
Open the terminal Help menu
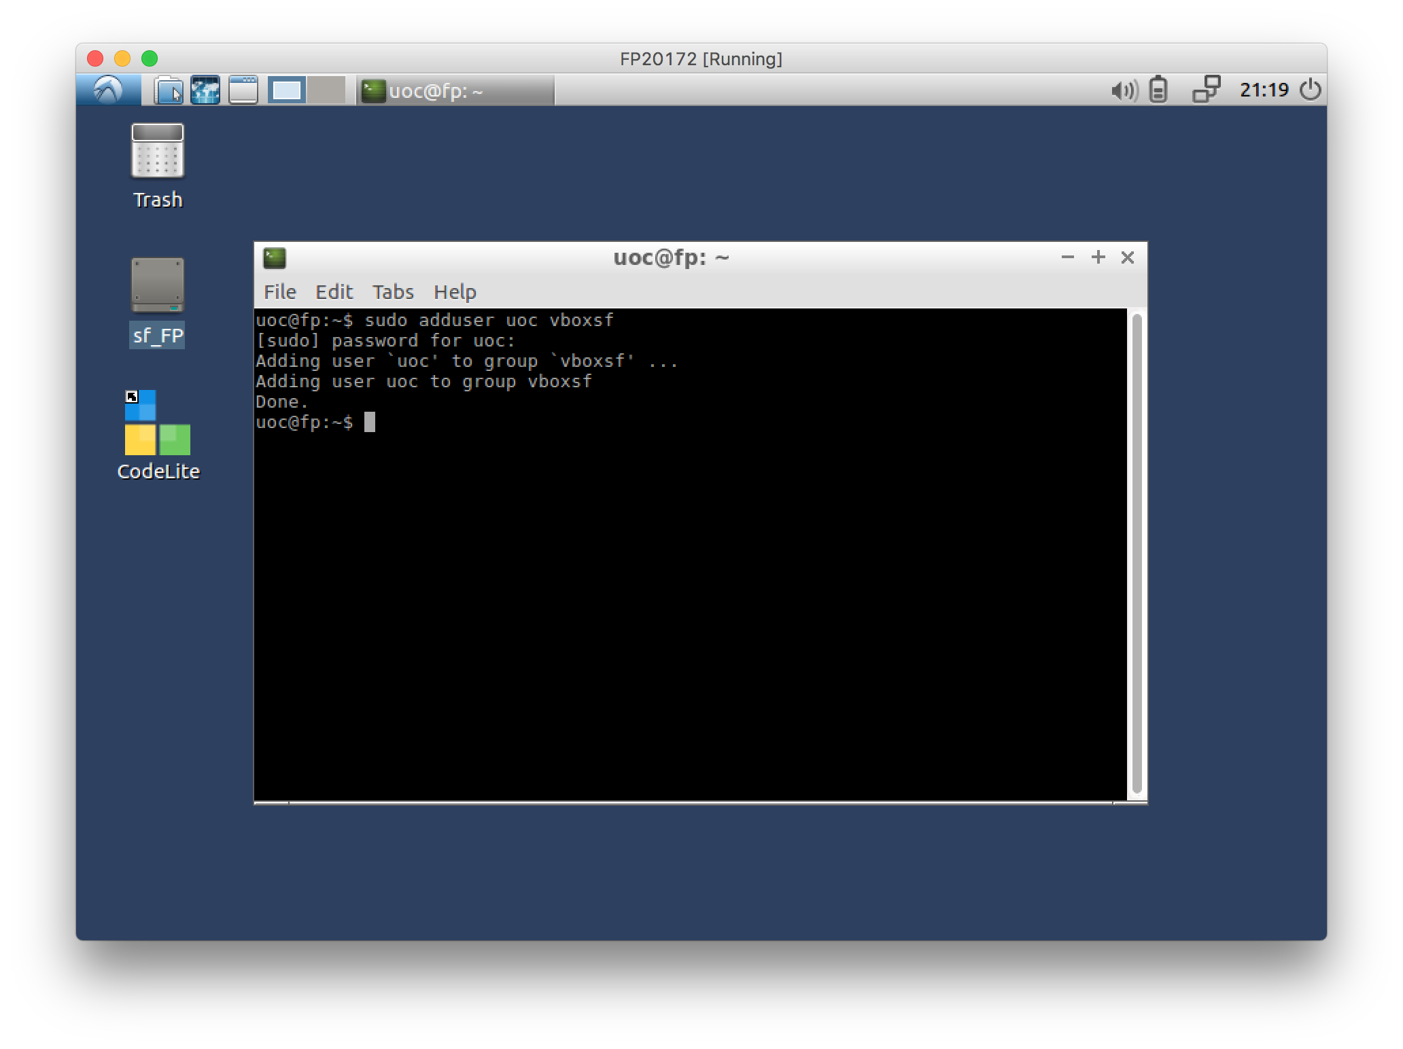455,292
